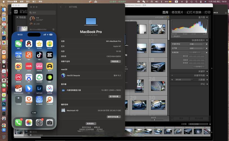Open iPhone Settings app in the dock
Image resolution: width=229 pixels, height=141 pixels.
click(39, 122)
